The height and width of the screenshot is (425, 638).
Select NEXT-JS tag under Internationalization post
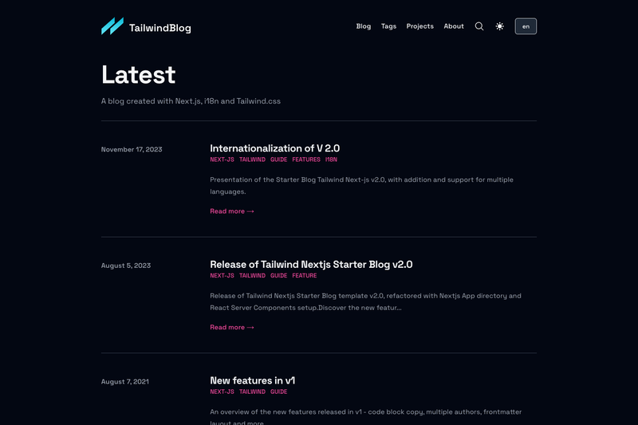tap(223, 159)
